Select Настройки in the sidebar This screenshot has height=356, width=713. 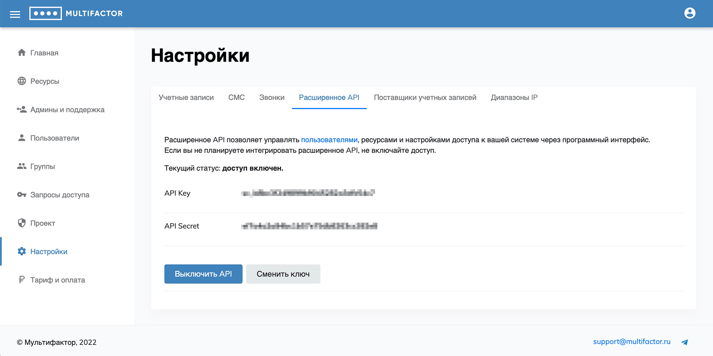pyautogui.click(x=49, y=252)
